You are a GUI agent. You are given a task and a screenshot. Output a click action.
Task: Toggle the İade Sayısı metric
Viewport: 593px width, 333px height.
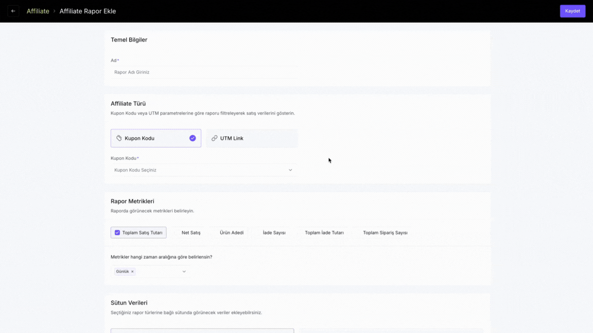tap(274, 233)
